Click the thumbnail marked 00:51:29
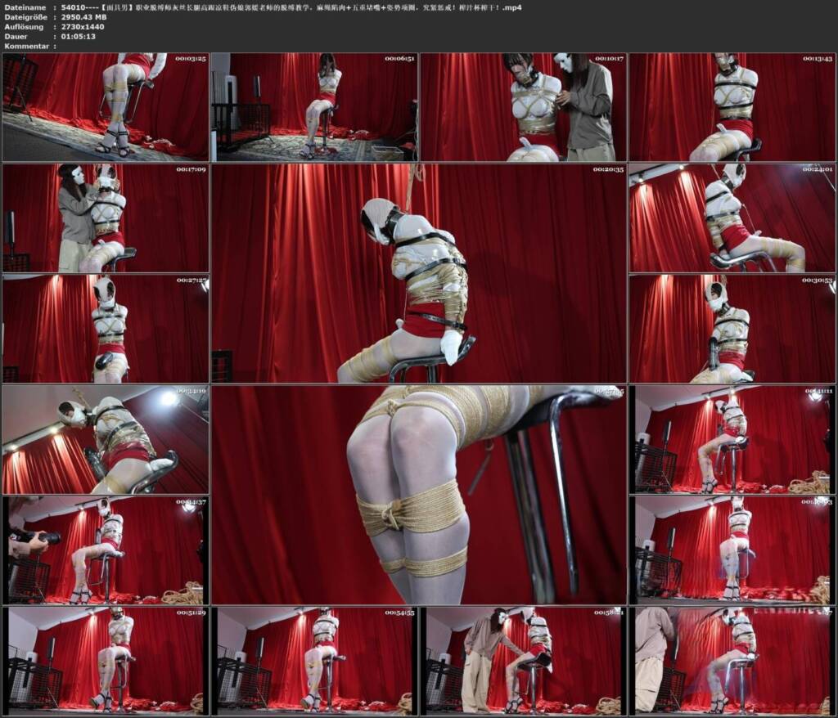 pyautogui.click(x=106, y=662)
